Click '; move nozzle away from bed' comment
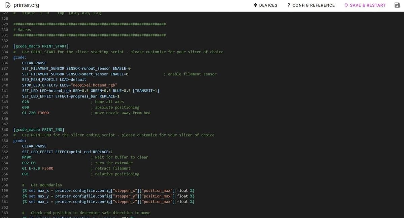 tap(121, 113)
